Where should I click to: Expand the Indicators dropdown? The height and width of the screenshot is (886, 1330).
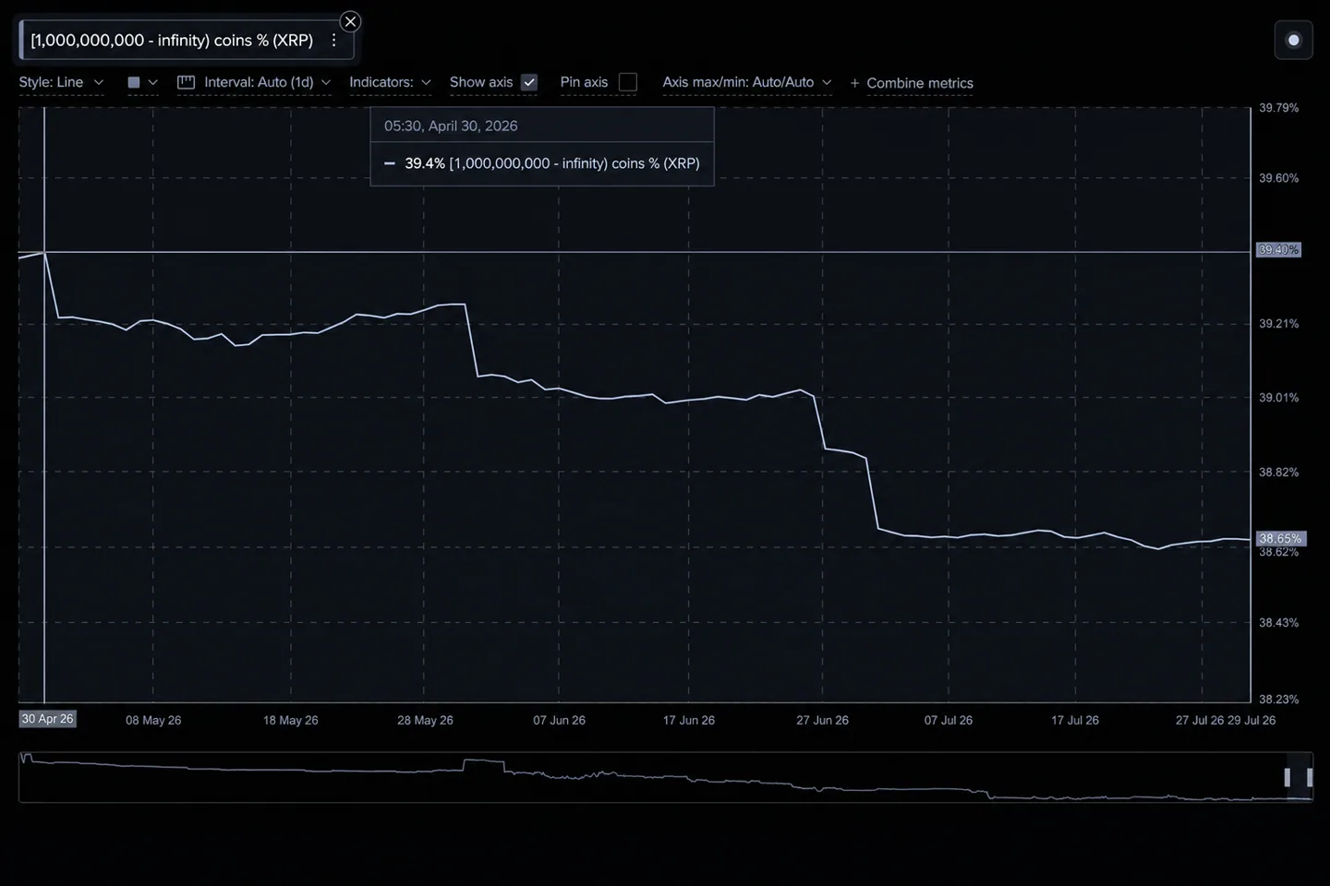point(390,82)
